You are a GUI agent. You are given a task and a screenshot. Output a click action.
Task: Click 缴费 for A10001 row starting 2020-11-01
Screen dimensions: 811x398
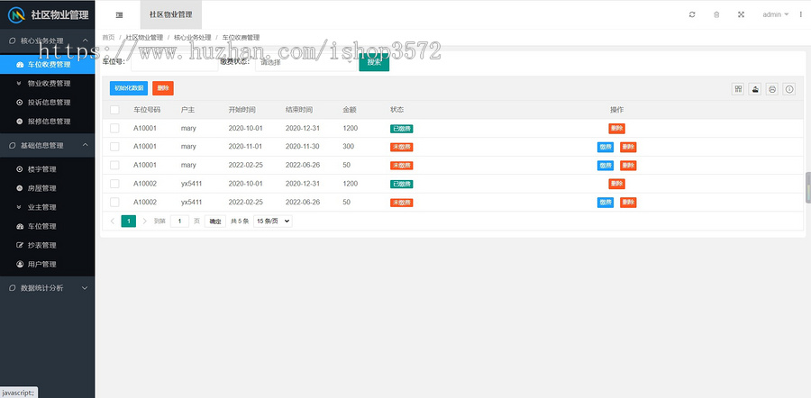pyautogui.click(x=606, y=148)
